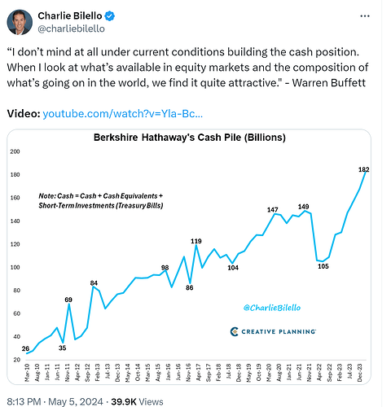
Task: Click the chart title text
Action: coord(190,138)
